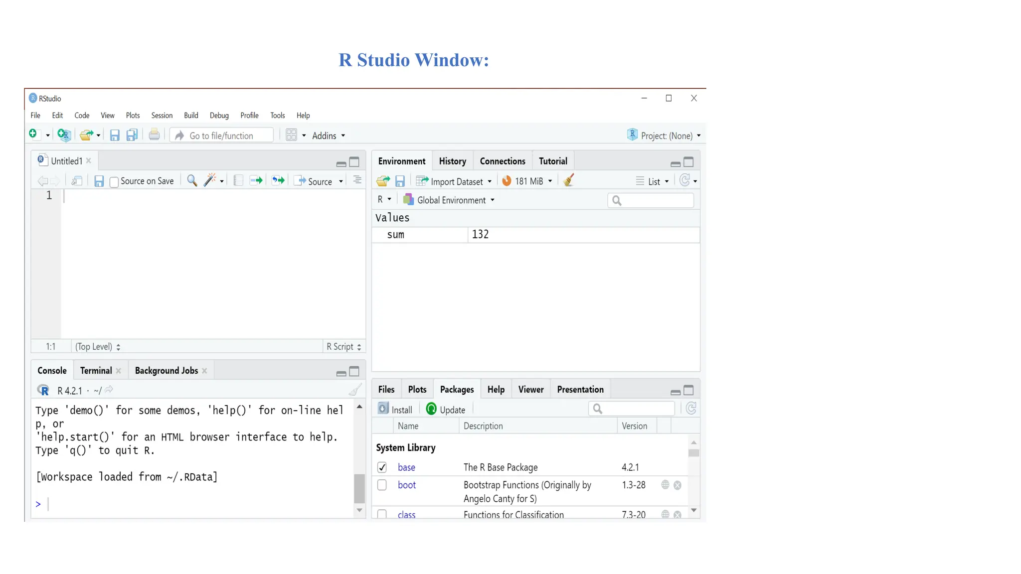This screenshot has width=1021, height=574.
Task: Click the Code Tools magic wand
Action: (x=210, y=180)
